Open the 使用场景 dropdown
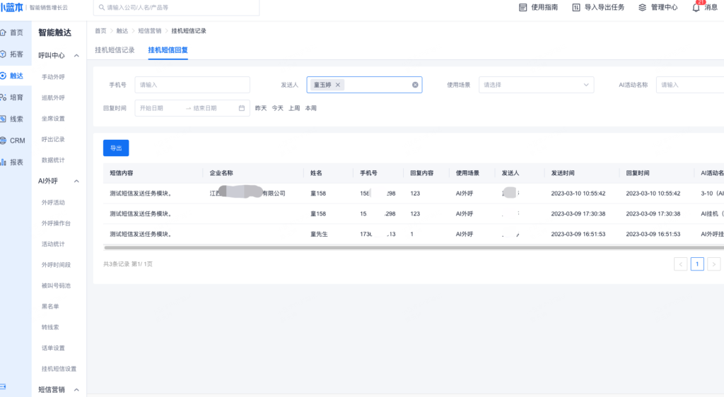The image size is (724, 397). (x=536, y=85)
